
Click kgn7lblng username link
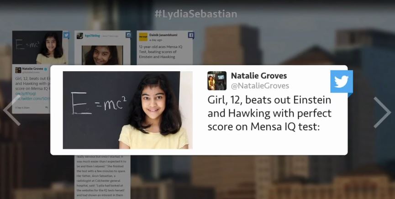[92, 36]
